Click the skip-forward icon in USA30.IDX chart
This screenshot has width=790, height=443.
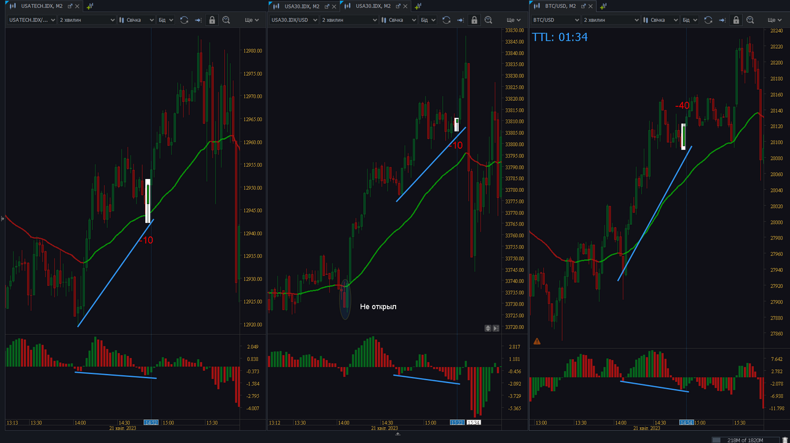[496, 328]
